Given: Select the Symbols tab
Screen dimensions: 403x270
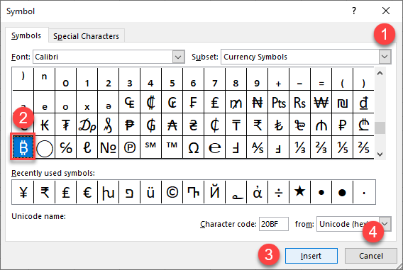Looking at the screenshot, I should click(x=26, y=35).
